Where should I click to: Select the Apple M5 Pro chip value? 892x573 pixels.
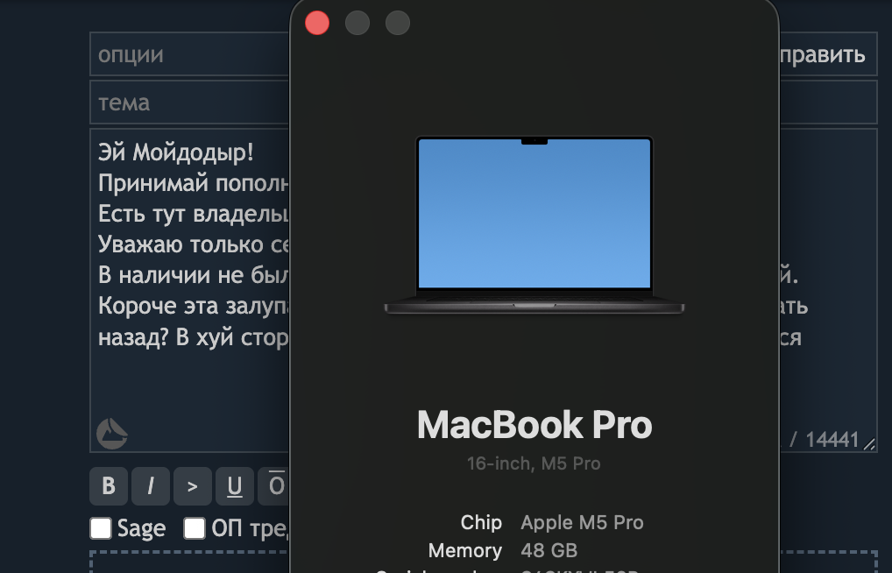click(x=582, y=522)
